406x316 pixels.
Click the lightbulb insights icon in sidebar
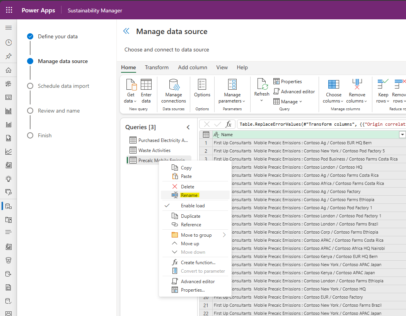pyautogui.click(x=9, y=179)
